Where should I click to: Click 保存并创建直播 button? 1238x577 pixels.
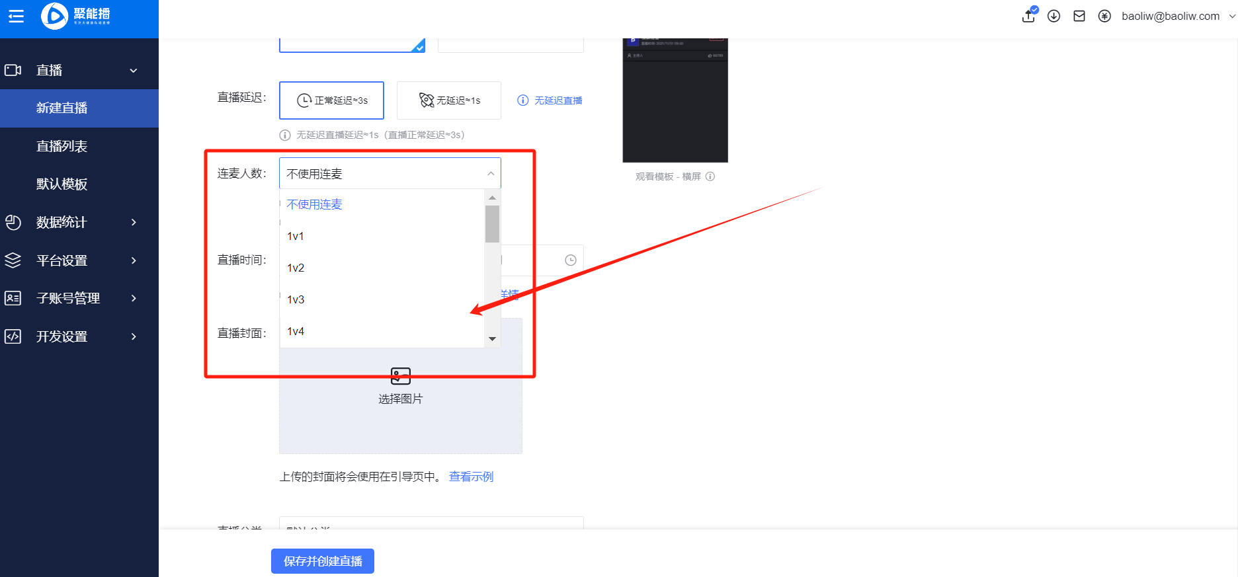tap(323, 561)
